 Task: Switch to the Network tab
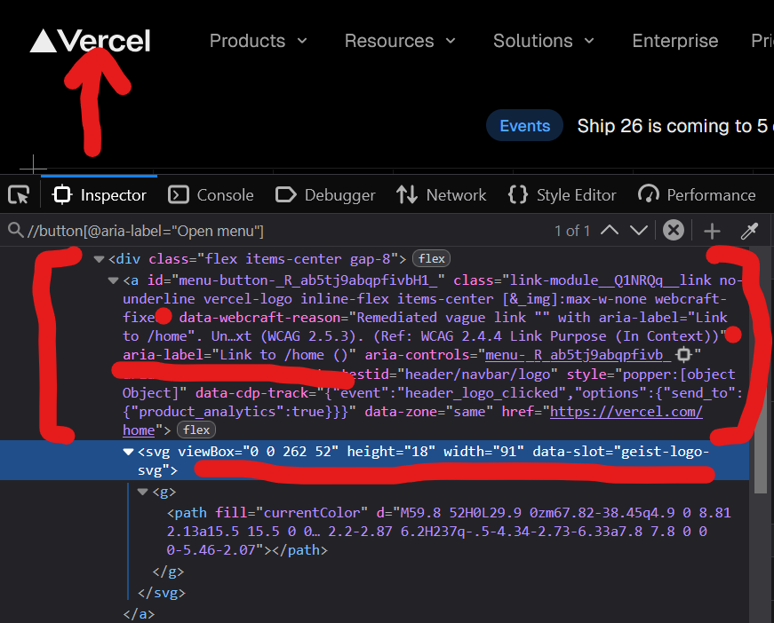[442, 195]
